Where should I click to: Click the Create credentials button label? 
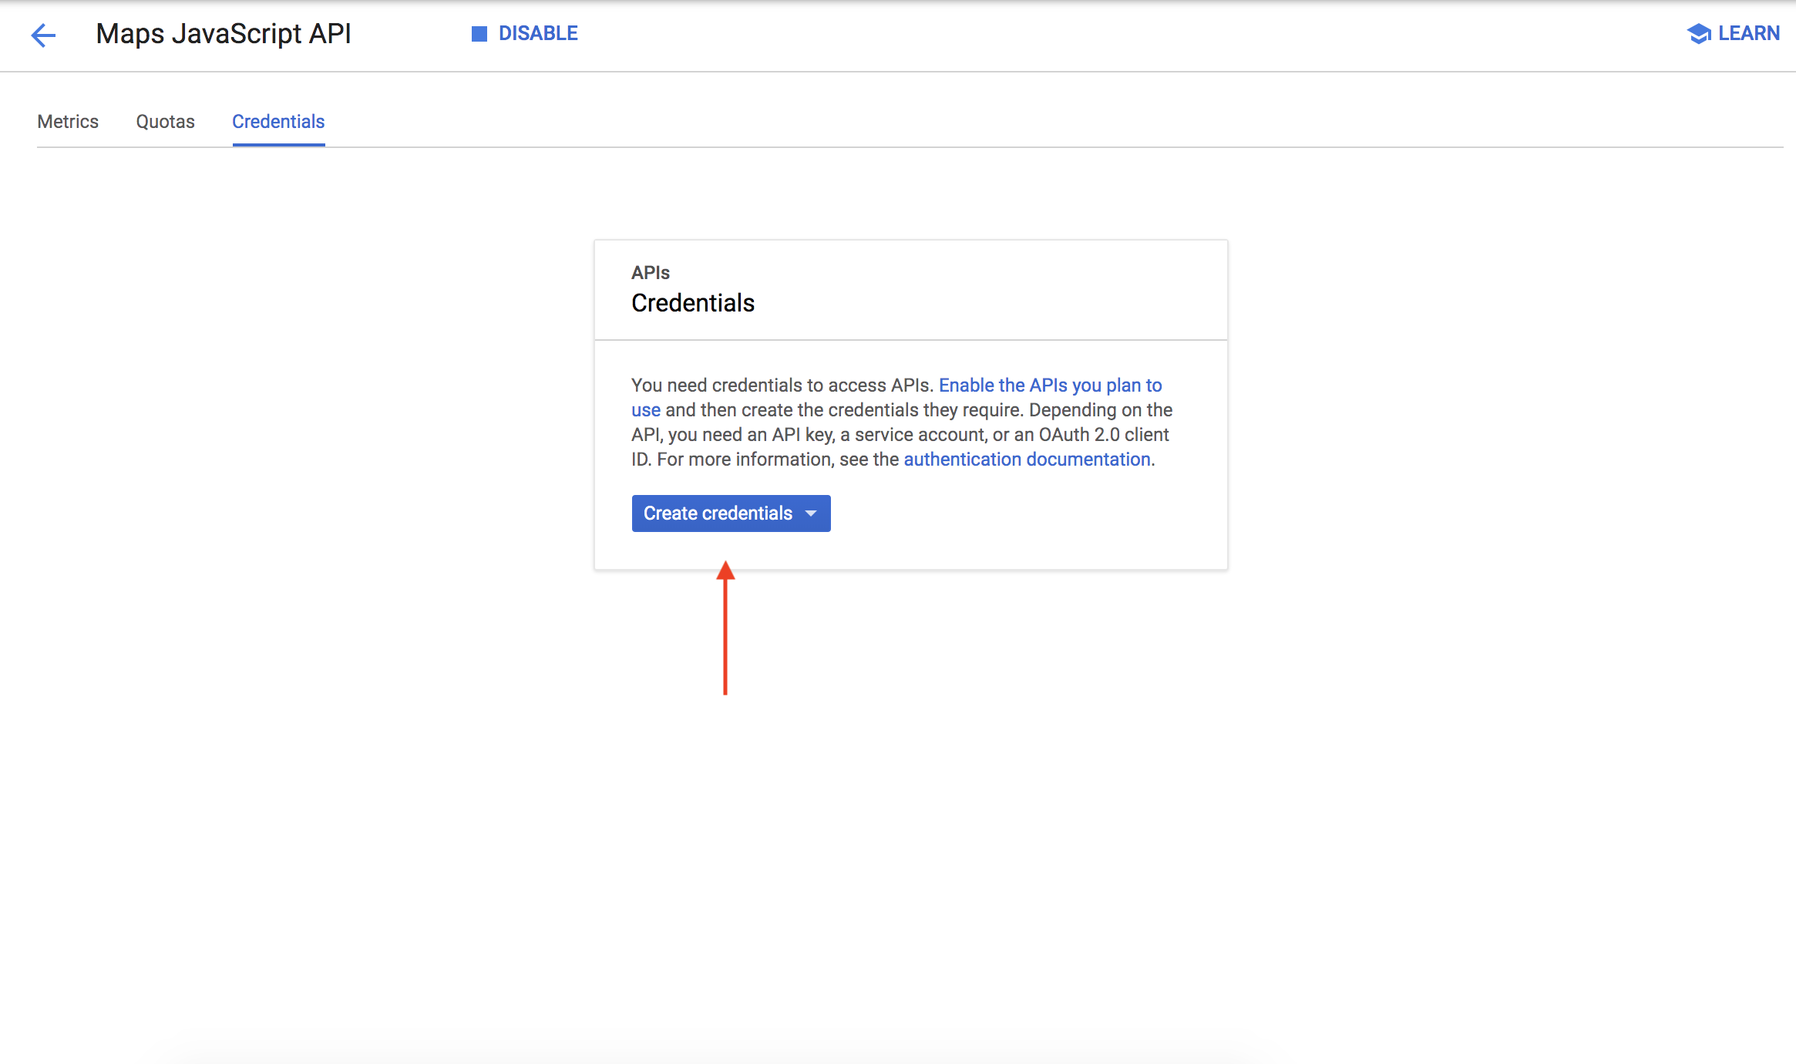point(718,513)
